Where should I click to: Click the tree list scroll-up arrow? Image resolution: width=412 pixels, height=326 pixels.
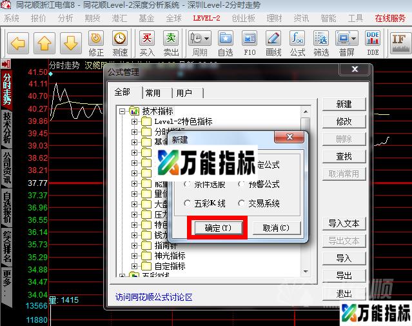306,112
